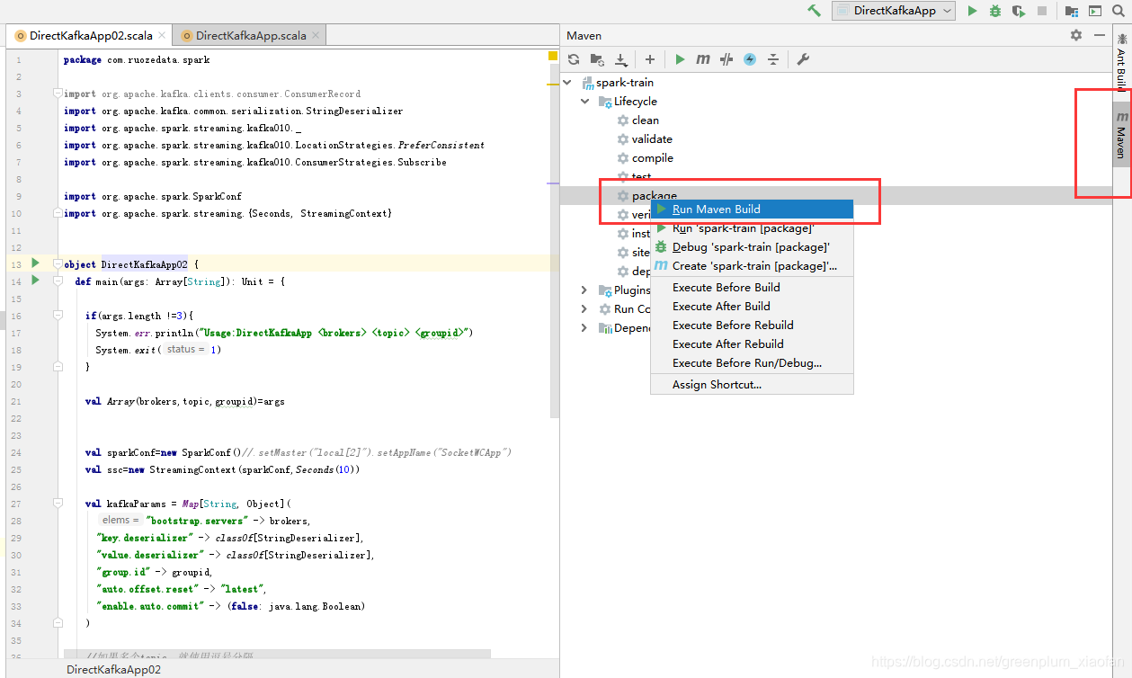Click gutter run icon next to object DirectKafkaApp02
This screenshot has height=678, width=1132.
[x=35, y=263]
